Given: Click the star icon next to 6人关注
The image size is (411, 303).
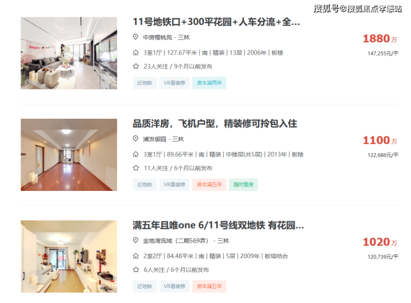Looking at the screenshot, I should tap(136, 270).
